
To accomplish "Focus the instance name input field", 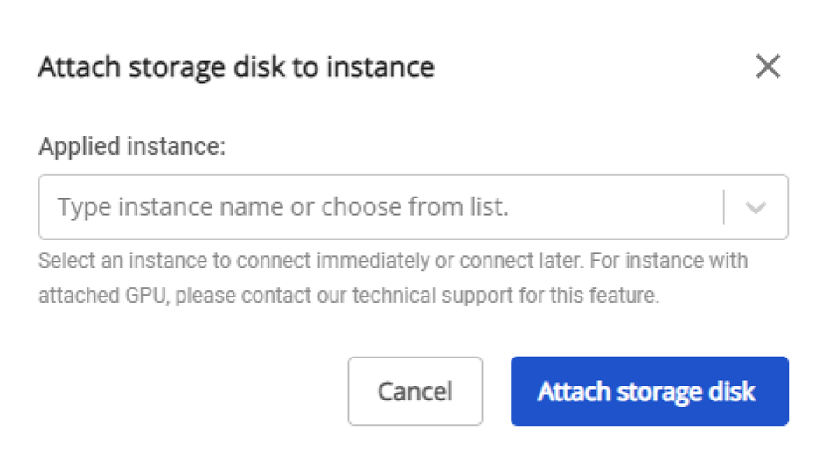I will 376,208.
